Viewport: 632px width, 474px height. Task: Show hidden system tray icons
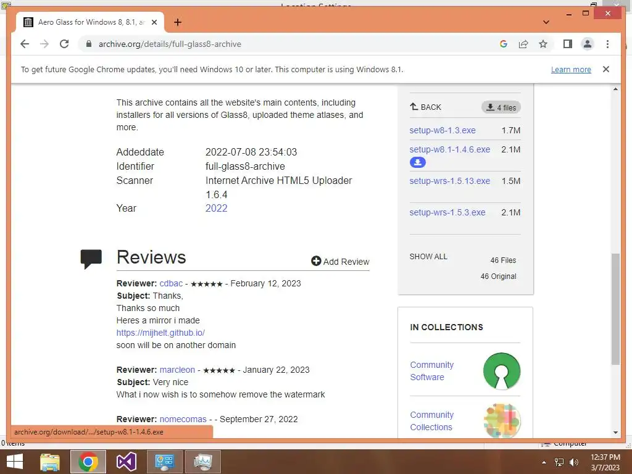544,462
